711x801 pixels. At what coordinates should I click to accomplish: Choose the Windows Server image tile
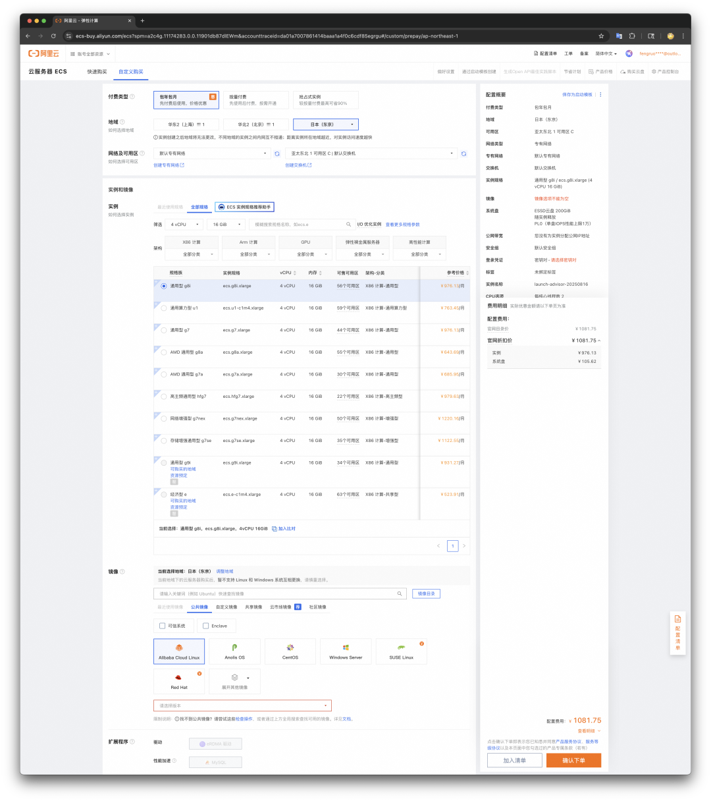point(346,651)
